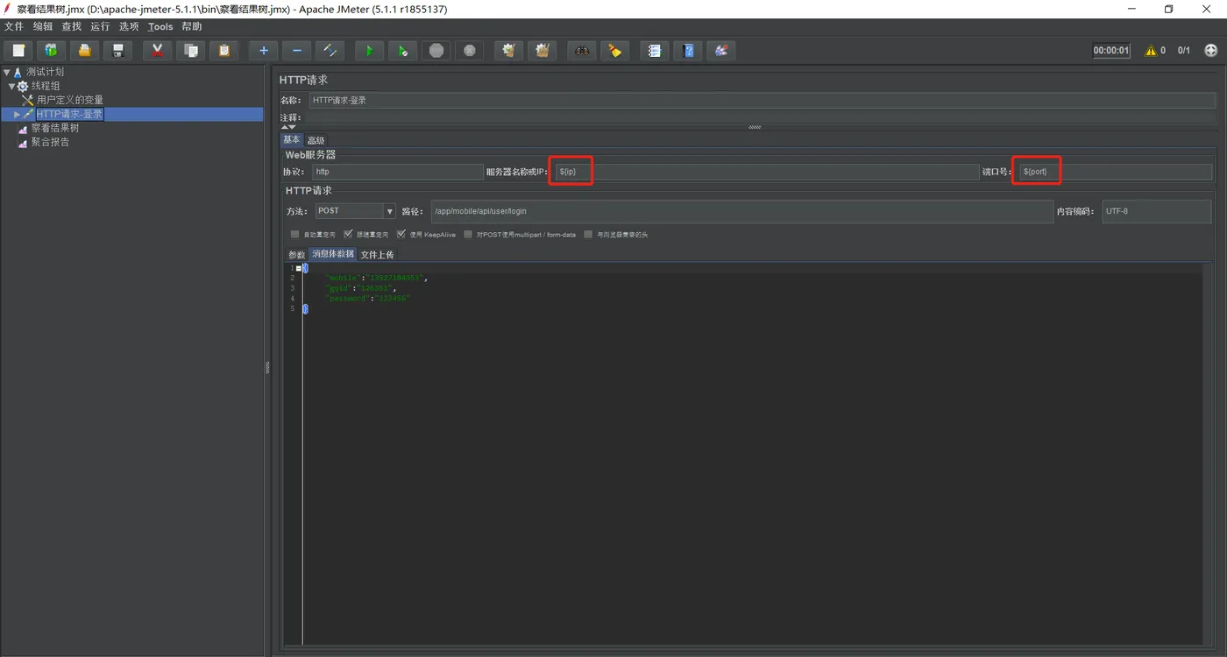Click the last toolbar icon after Help
This screenshot has height=657, width=1227.
click(720, 51)
